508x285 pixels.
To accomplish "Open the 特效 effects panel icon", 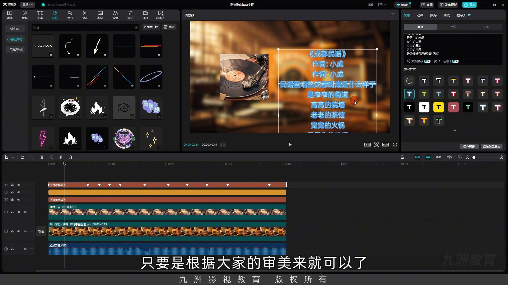I will [x=70, y=15].
